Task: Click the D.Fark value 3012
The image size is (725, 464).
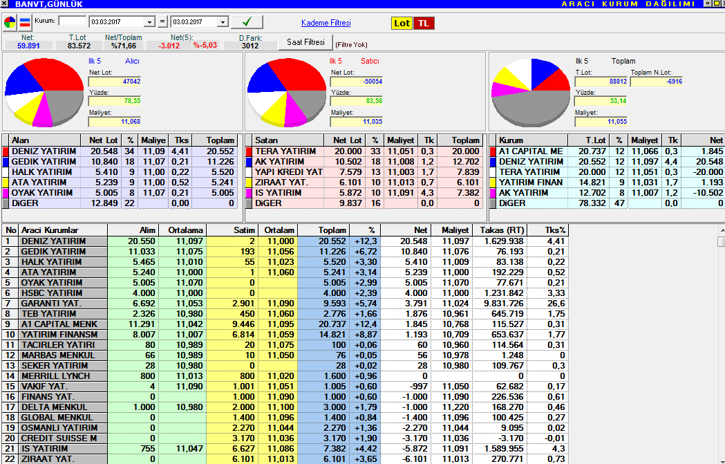Action: (250, 46)
